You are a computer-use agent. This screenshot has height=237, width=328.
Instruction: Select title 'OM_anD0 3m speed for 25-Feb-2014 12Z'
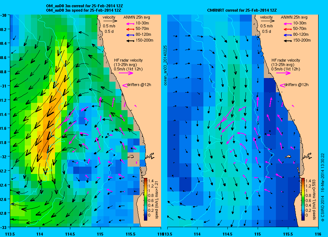(83, 10)
